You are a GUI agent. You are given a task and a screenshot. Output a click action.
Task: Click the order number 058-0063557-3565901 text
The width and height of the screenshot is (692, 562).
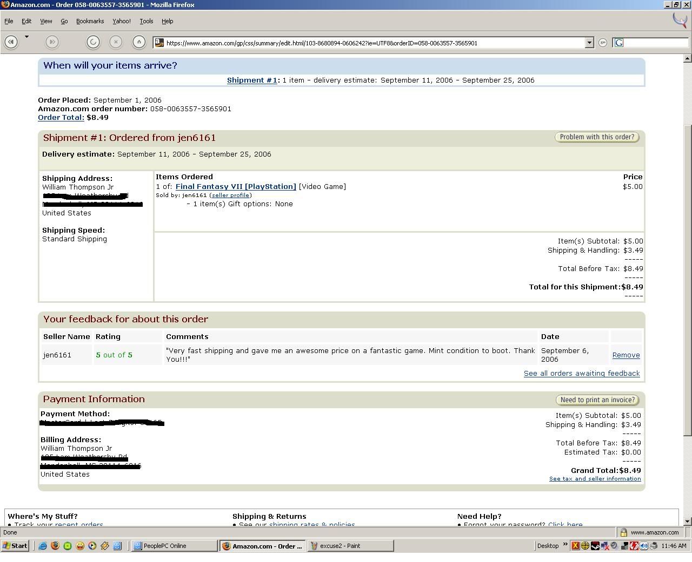[x=191, y=109]
